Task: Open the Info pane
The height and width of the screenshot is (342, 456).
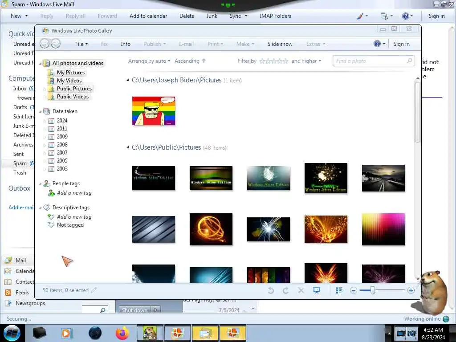Action: (126, 44)
